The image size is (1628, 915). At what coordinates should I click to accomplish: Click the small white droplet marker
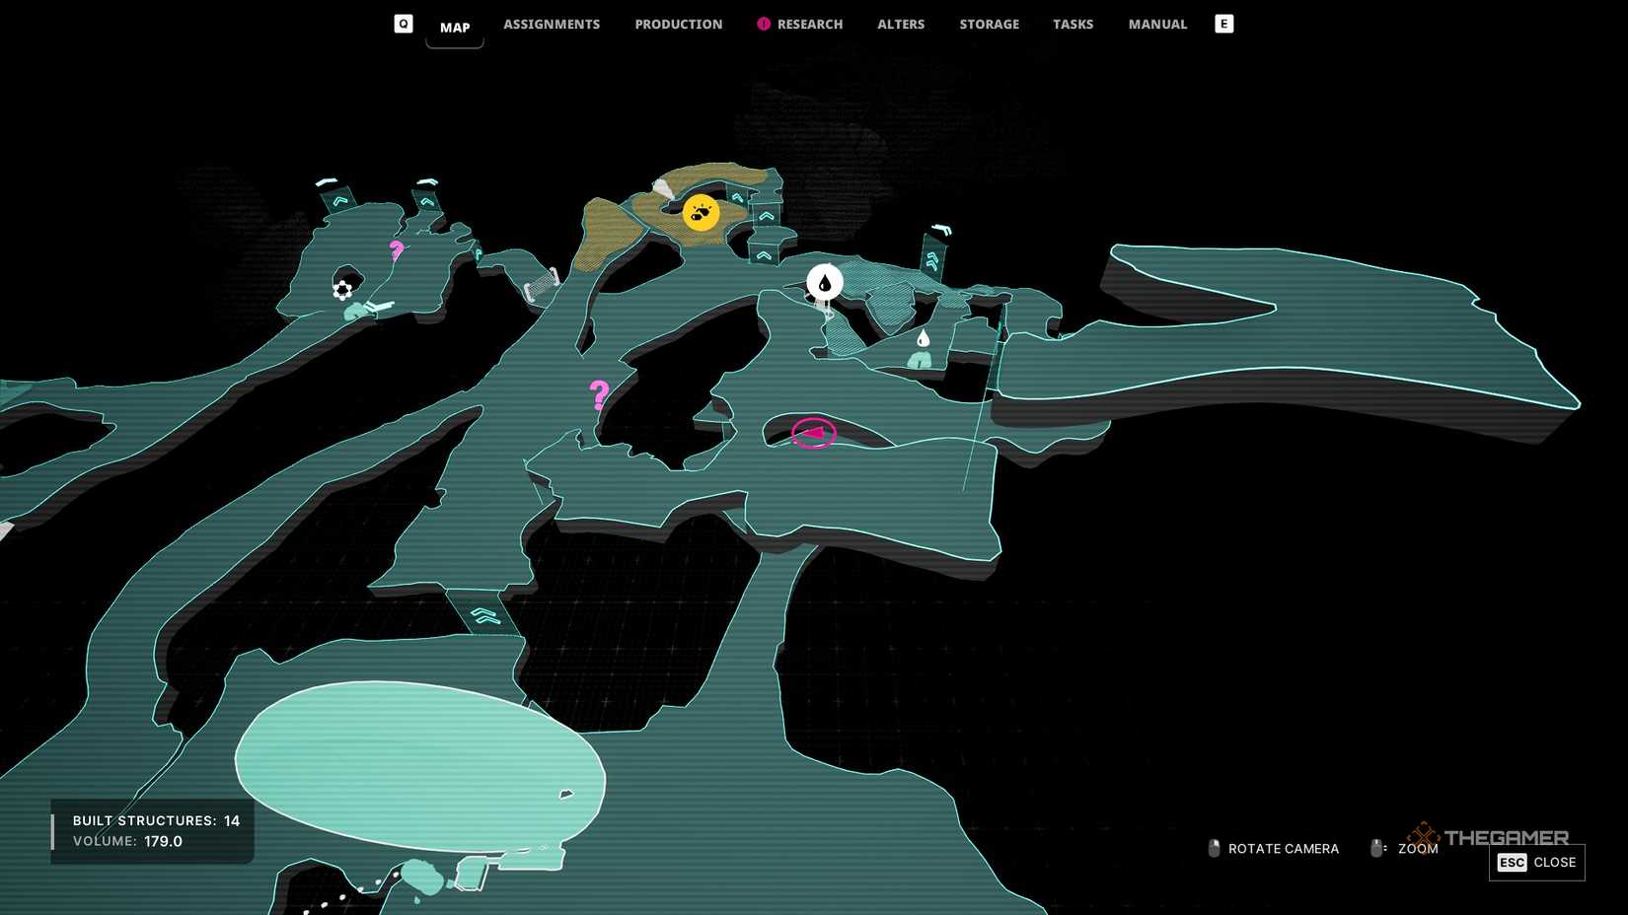pyautogui.click(x=923, y=339)
